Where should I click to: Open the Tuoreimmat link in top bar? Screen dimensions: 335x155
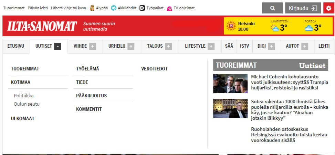click(14, 8)
